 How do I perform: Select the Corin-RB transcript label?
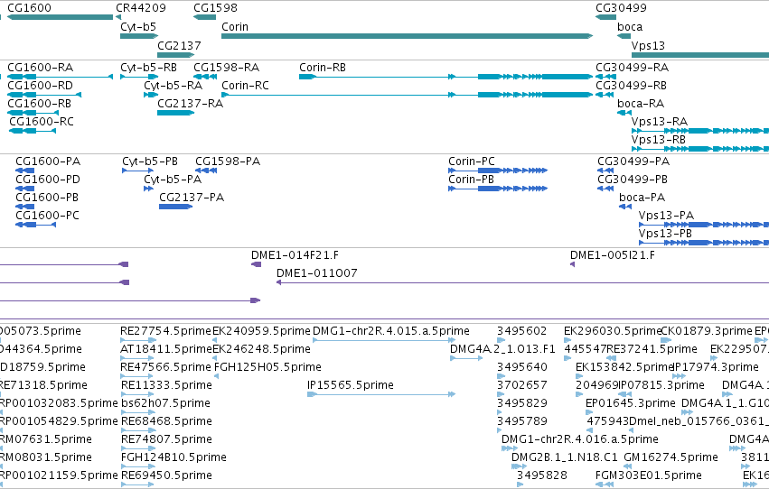(323, 68)
